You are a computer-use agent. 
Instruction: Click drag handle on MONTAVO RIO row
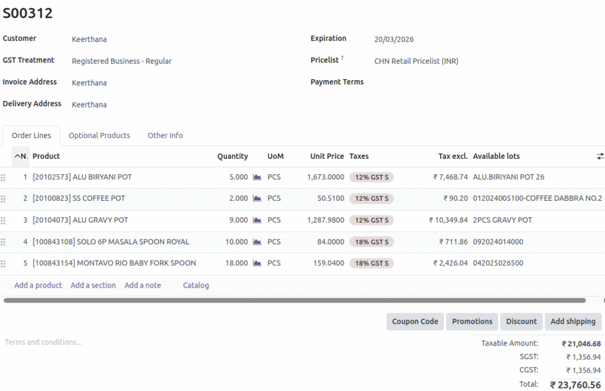click(3, 263)
